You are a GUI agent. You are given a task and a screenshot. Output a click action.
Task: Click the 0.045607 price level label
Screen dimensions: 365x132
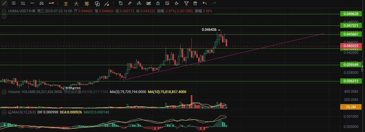(x=351, y=34)
